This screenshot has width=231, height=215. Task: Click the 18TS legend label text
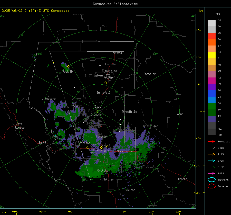[221, 174]
